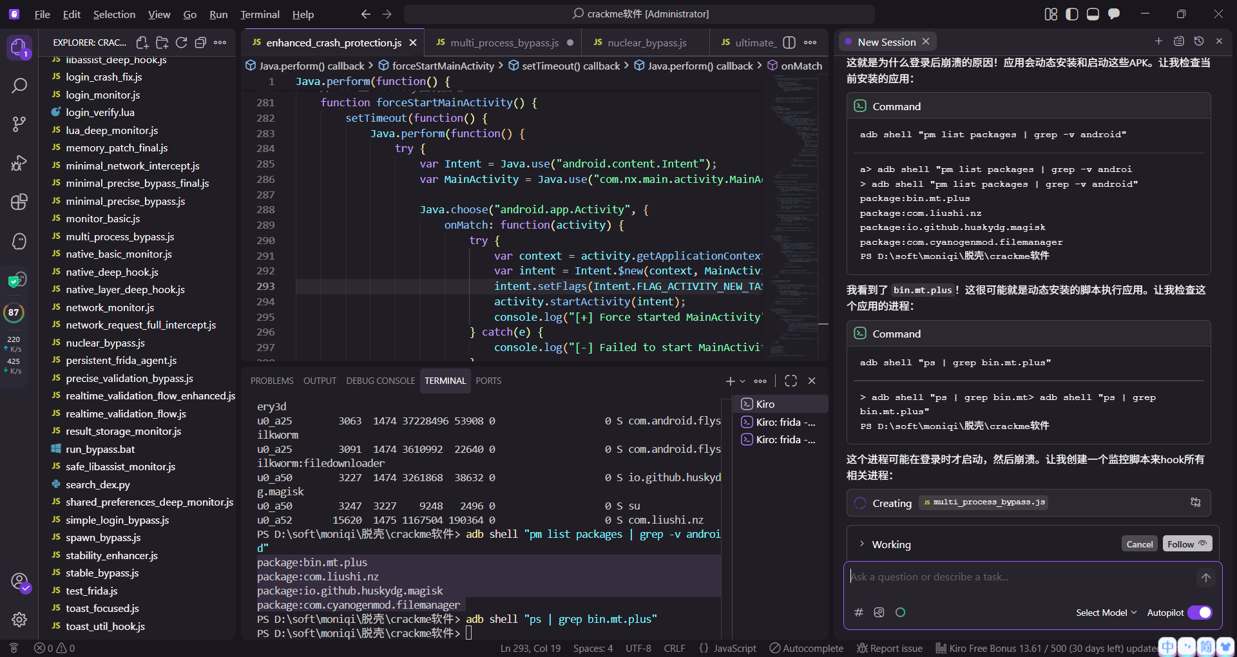Toggle the primary side bar layout
The height and width of the screenshot is (657, 1237).
click(1072, 14)
